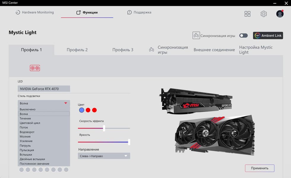Choose Постоянное свечение lighting style
Image resolution: width=291 pixels, height=178 pixels.
point(44,164)
